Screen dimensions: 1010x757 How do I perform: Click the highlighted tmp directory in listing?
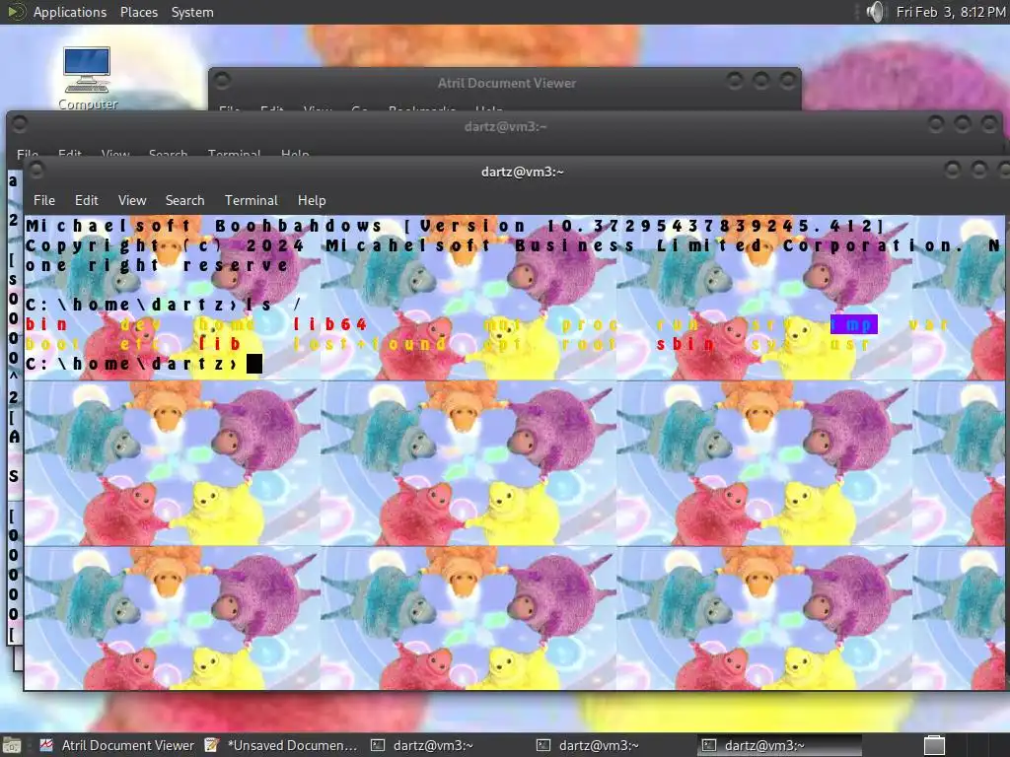click(x=853, y=324)
